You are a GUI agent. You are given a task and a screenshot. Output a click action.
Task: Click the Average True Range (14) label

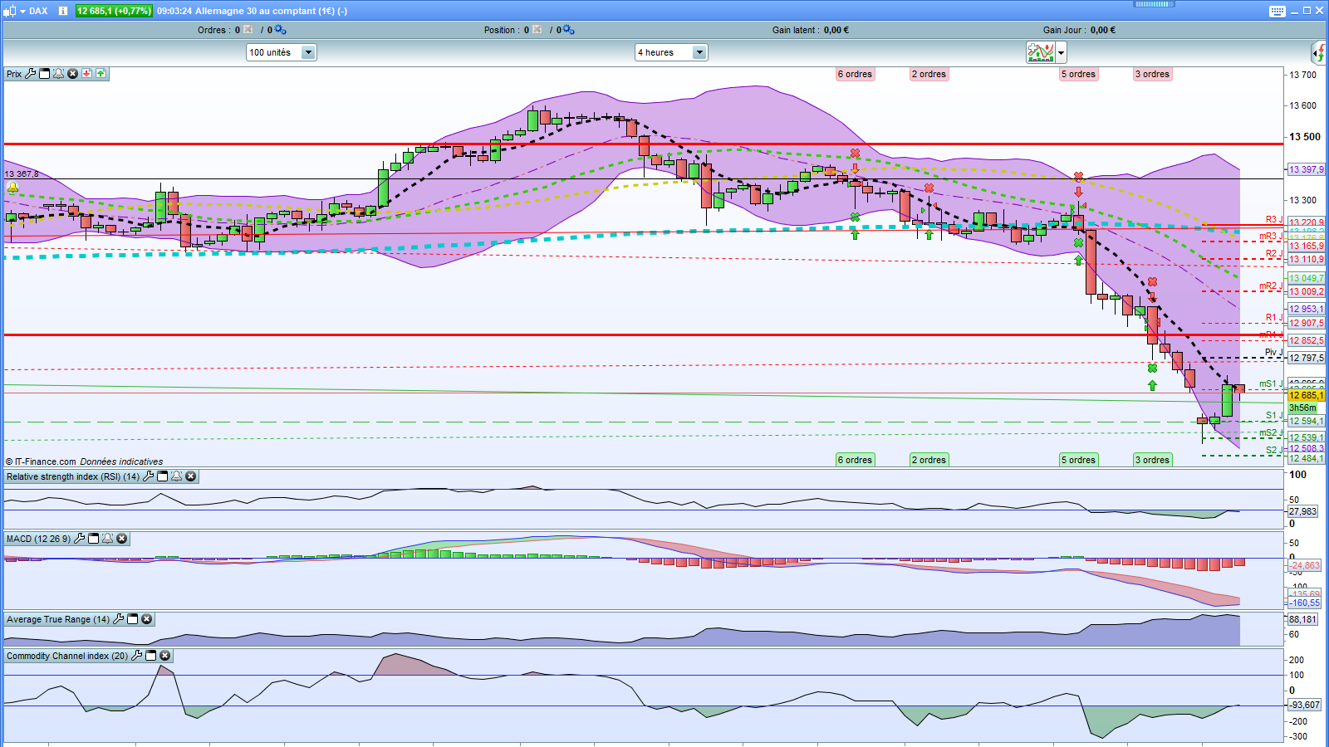pyautogui.click(x=58, y=619)
